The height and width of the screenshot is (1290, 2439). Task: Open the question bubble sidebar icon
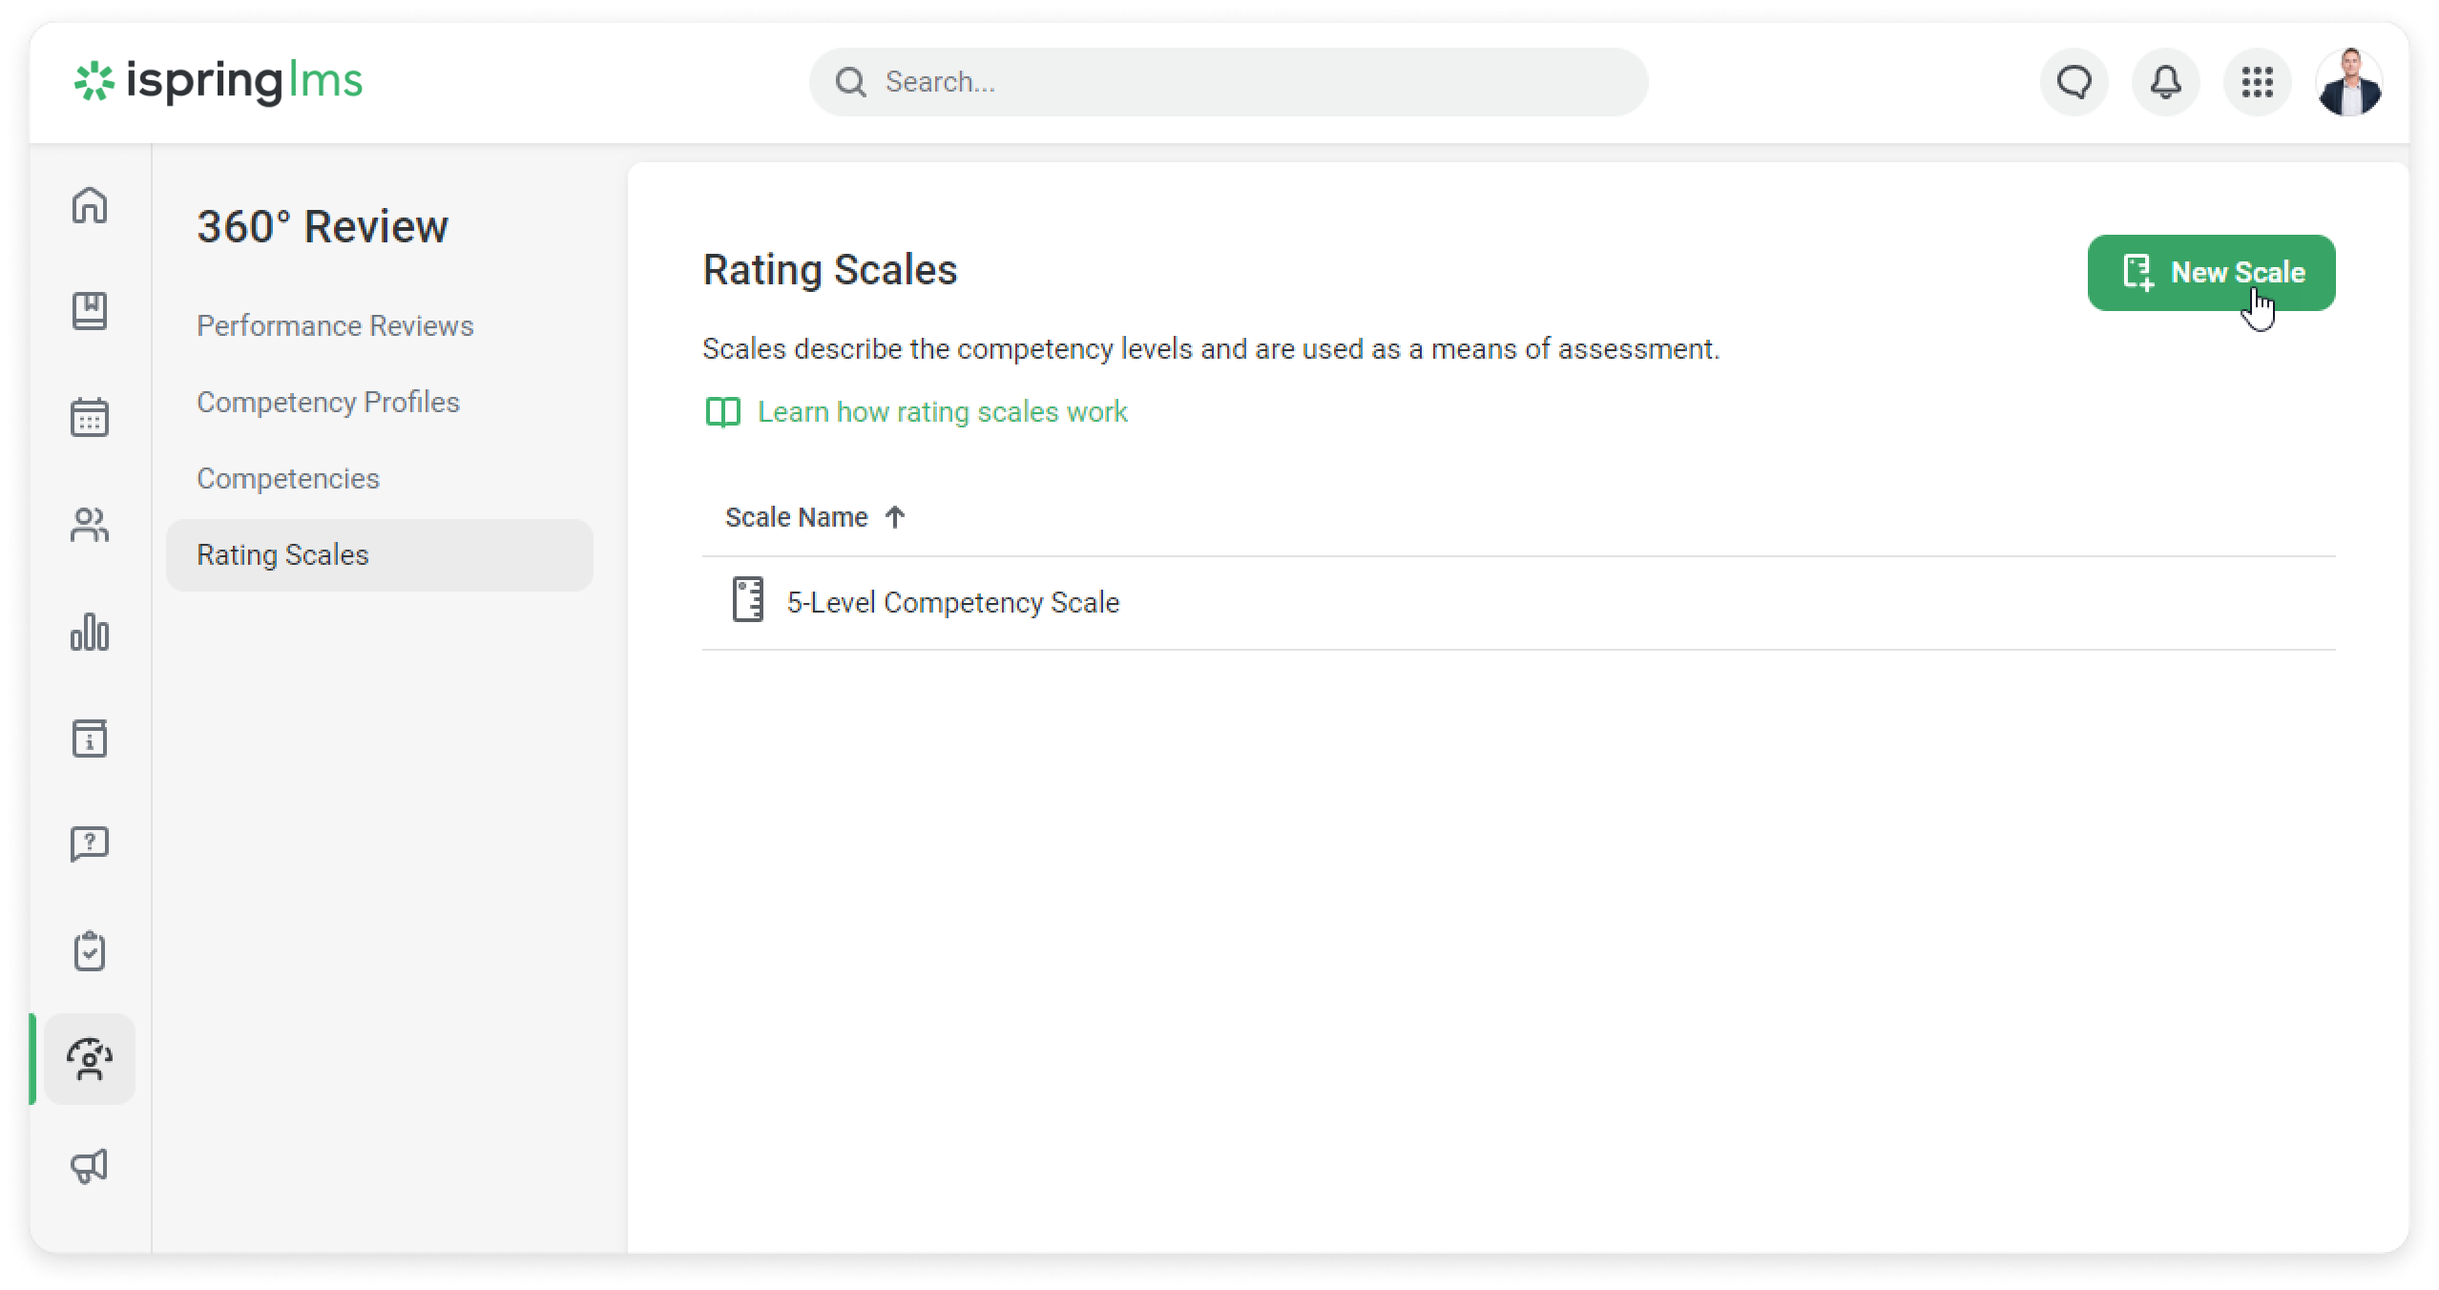[x=90, y=844]
